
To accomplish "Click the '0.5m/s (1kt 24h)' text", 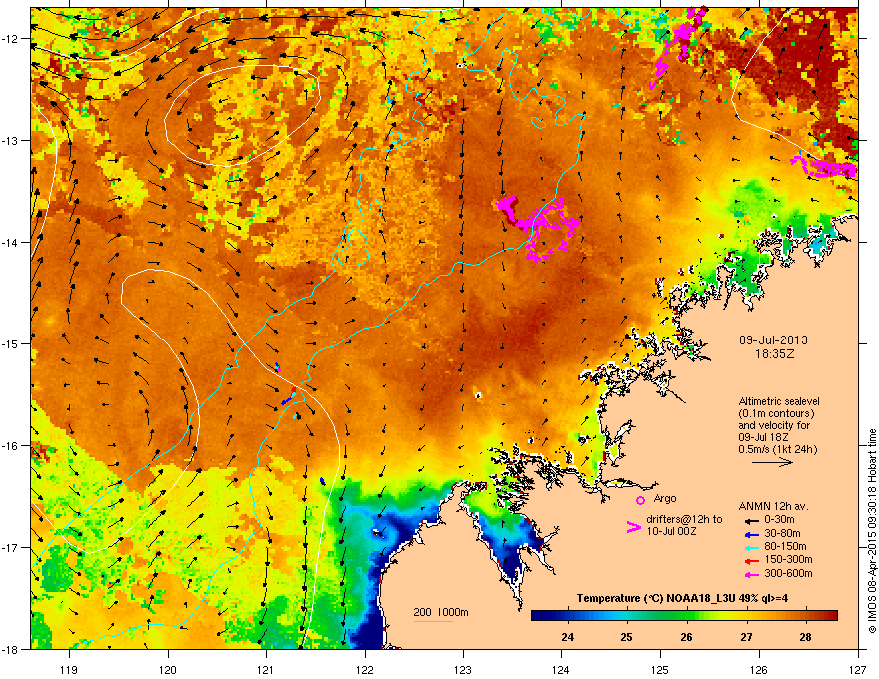I will point(778,450).
